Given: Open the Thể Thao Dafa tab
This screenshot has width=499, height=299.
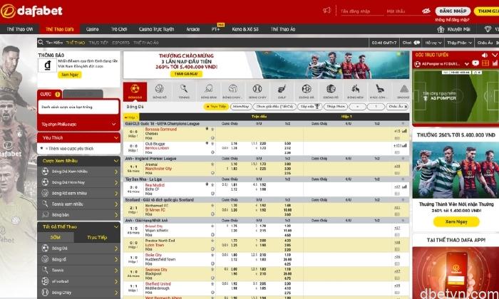Looking at the screenshot, I should pos(59,29).
